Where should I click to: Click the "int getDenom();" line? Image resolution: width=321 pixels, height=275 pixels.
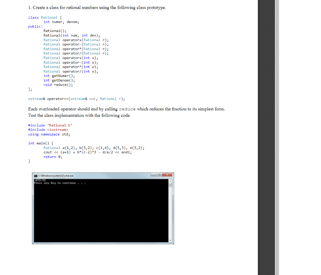[x=59, y=81]
